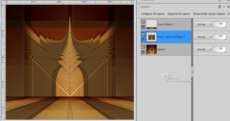This screenshot has width=230, height=121.
Task: Open blend mode dropdown for Copy of Raster 1
Action: click(203, 24)
